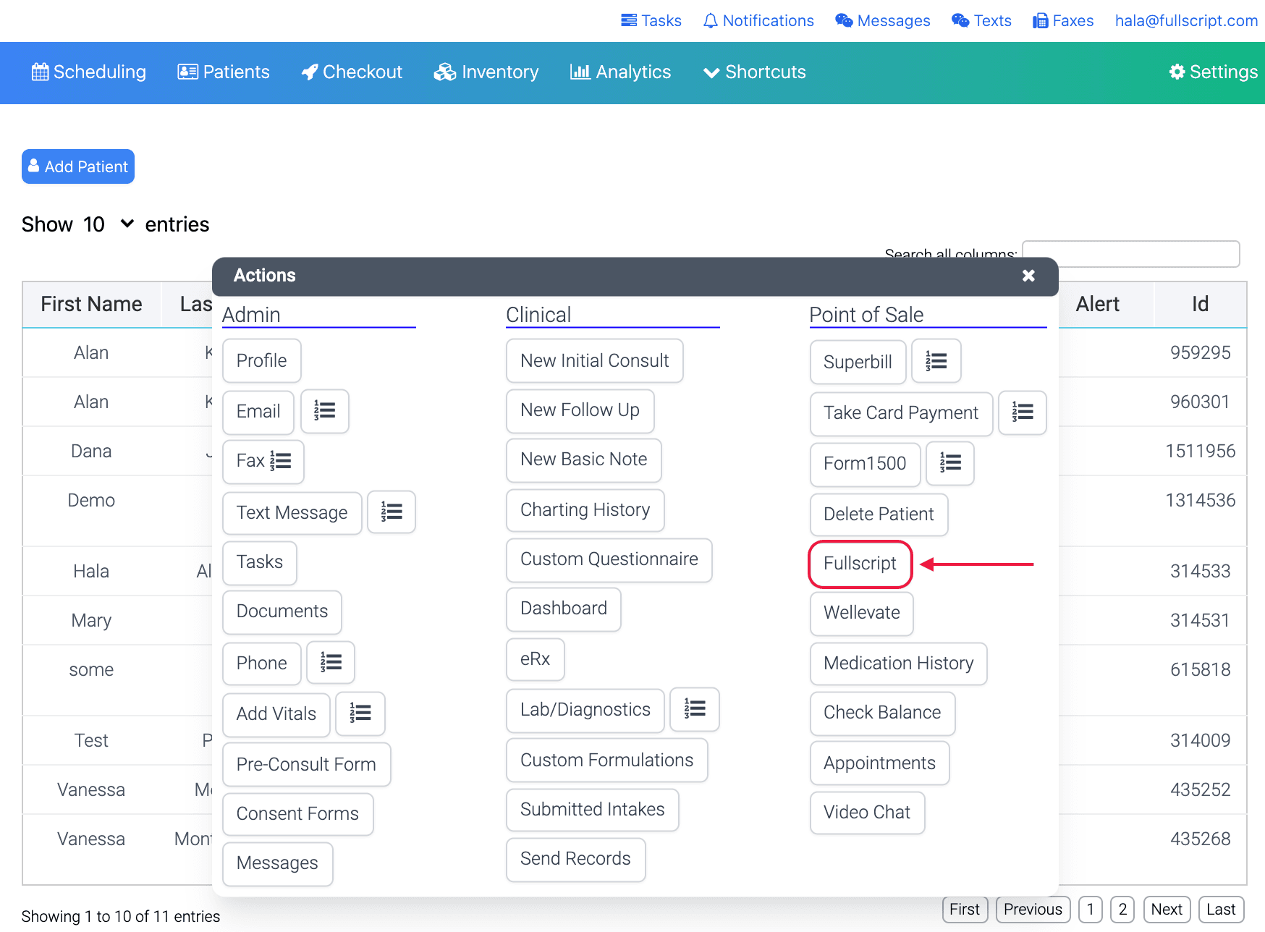Open the list icon beside Add Vitals
This screenshot has height=932, width=1265.
[360, 713]
